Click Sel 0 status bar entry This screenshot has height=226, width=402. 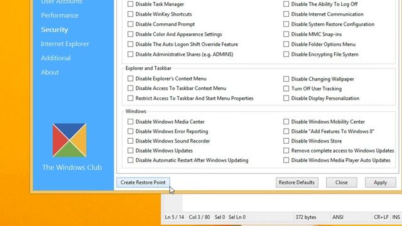point(220,217)
